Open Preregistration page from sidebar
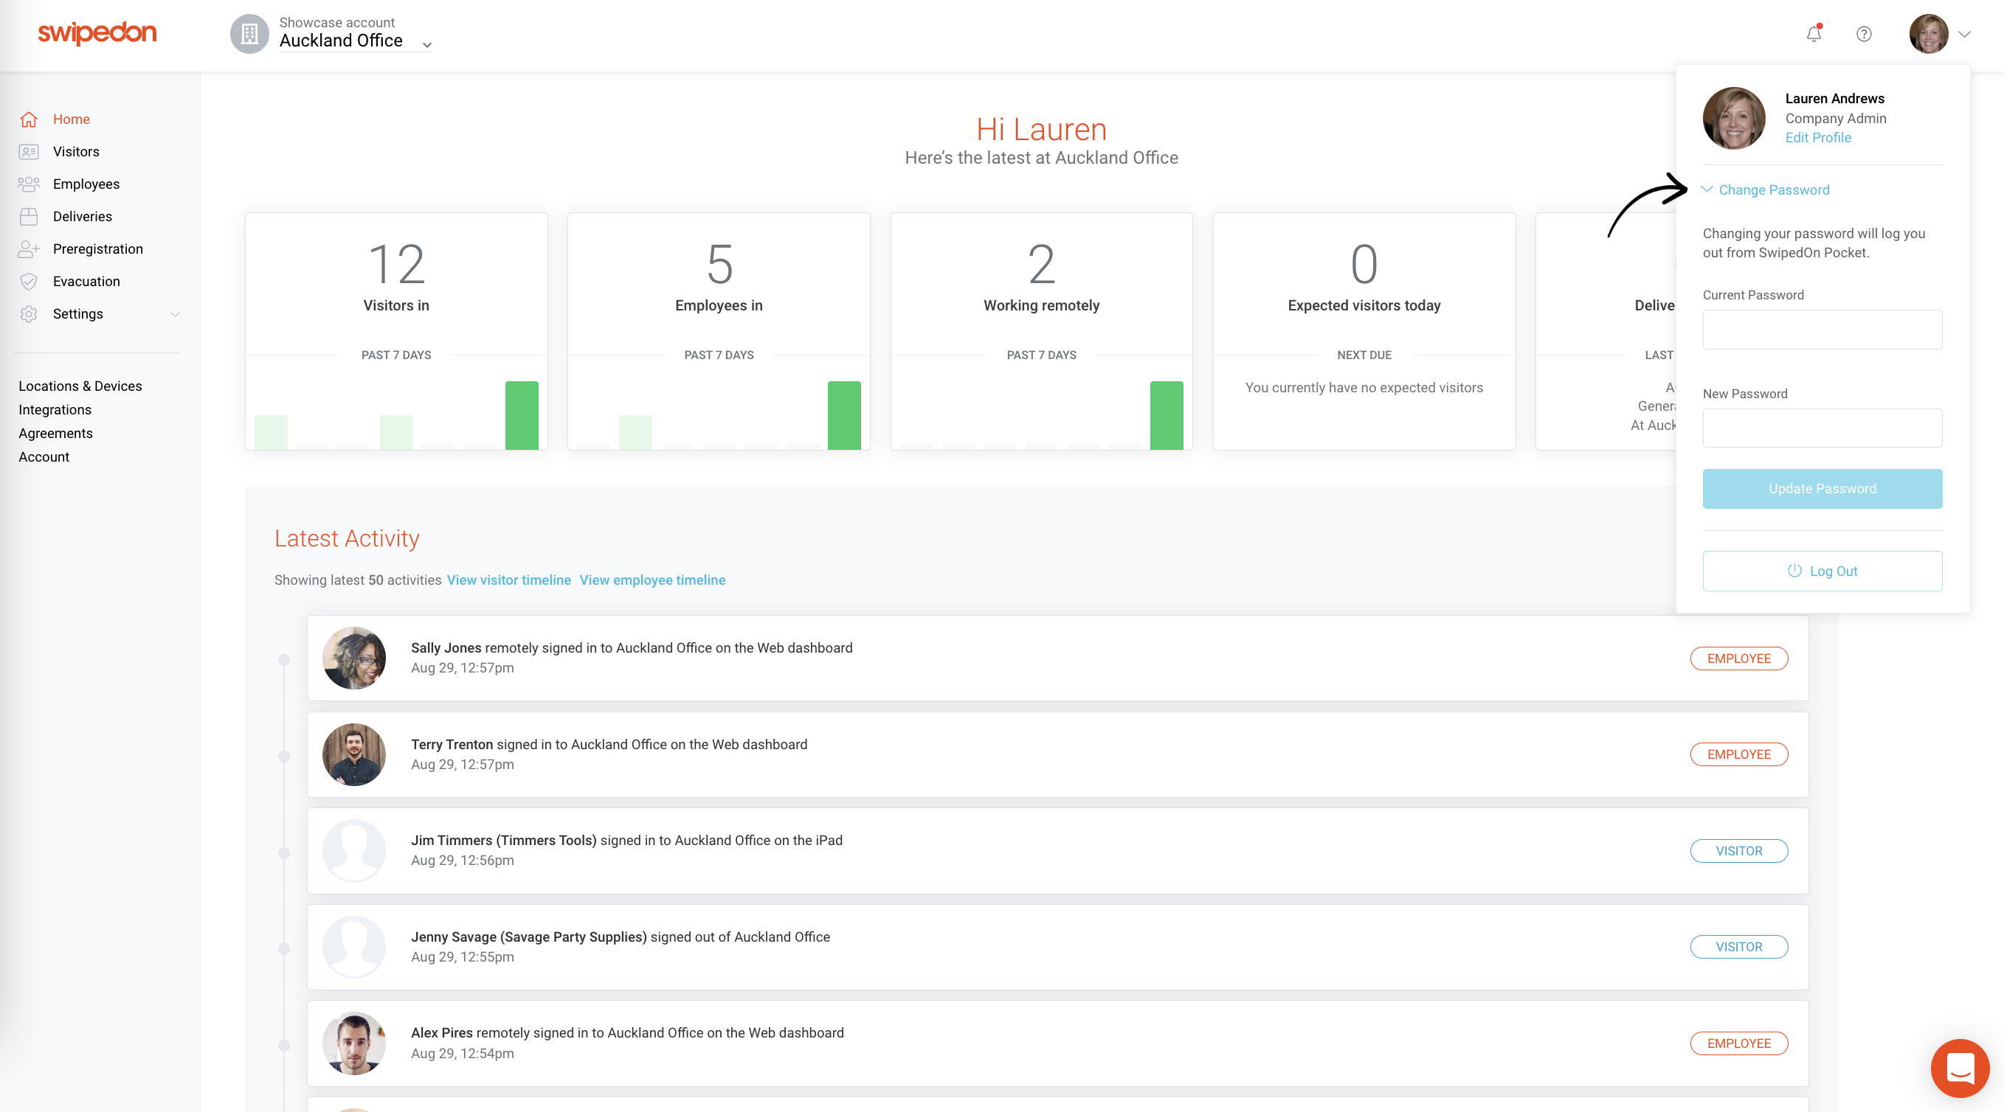Viewport: 2004px width, 1112px height. pyautogui.click(x=97, y=249)
